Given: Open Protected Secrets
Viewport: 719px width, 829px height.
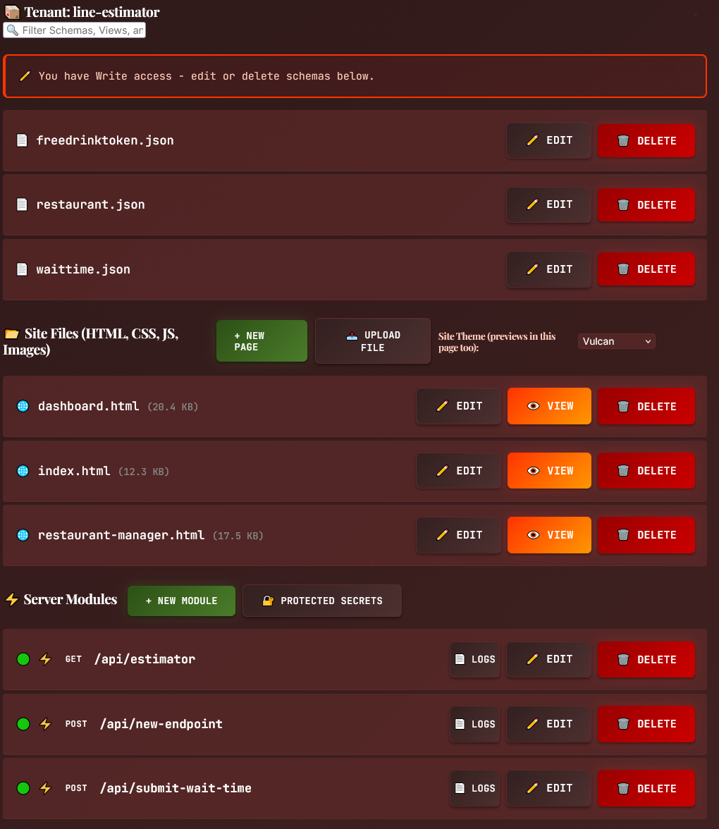Looking at the screenshot, I should [322, 601].
